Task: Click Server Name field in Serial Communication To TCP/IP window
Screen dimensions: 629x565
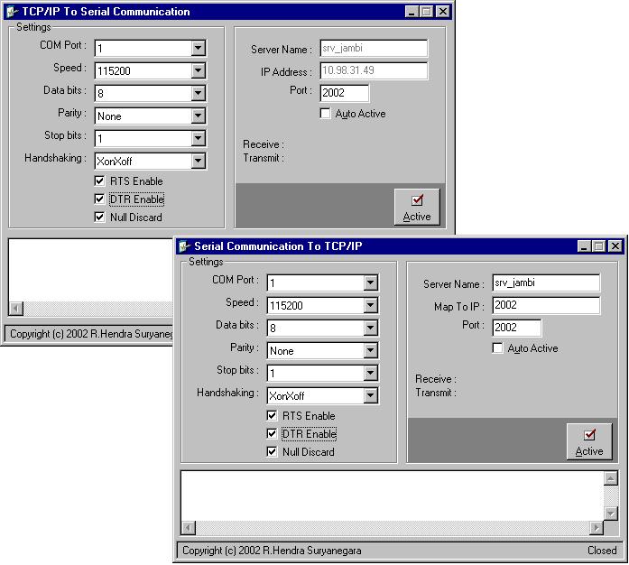Action: tap(546, 282)
